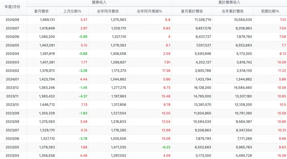Click the 當月累計營收 column header

pos(192,11)
